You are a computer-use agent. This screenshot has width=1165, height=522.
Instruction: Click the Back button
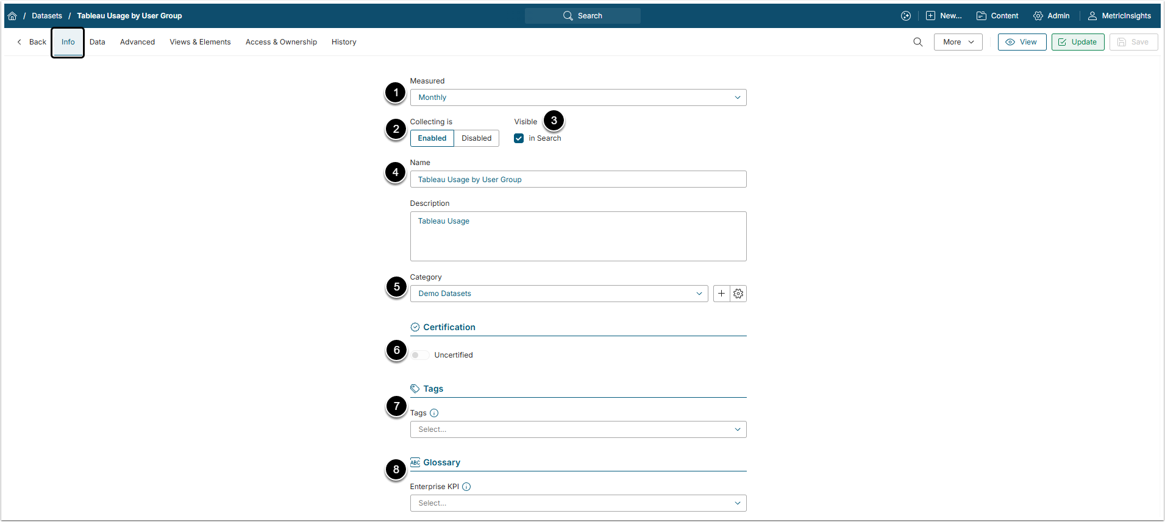click(x=32, y=42)
